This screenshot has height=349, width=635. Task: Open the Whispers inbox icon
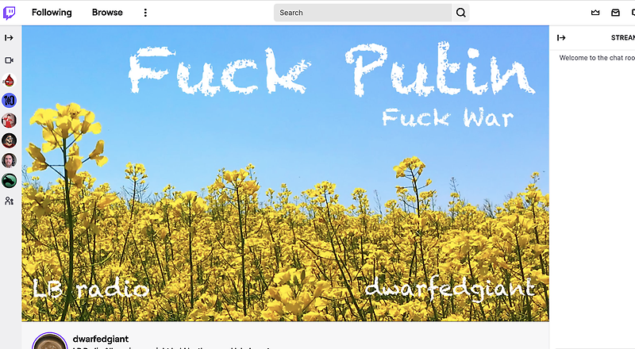[x=615, y=13]
